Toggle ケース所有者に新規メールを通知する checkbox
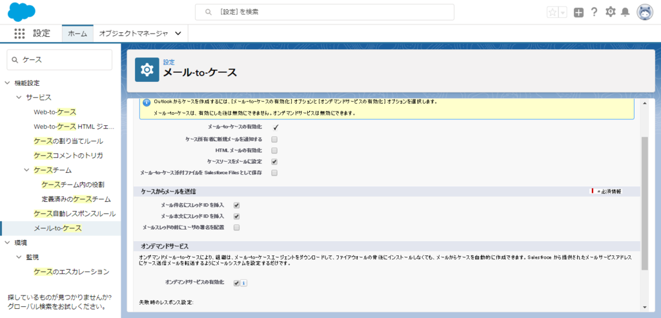 tap(274, 139)
